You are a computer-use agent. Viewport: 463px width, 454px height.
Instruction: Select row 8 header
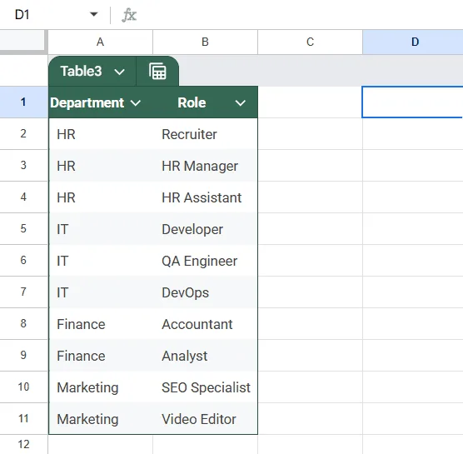coord(23,323)
